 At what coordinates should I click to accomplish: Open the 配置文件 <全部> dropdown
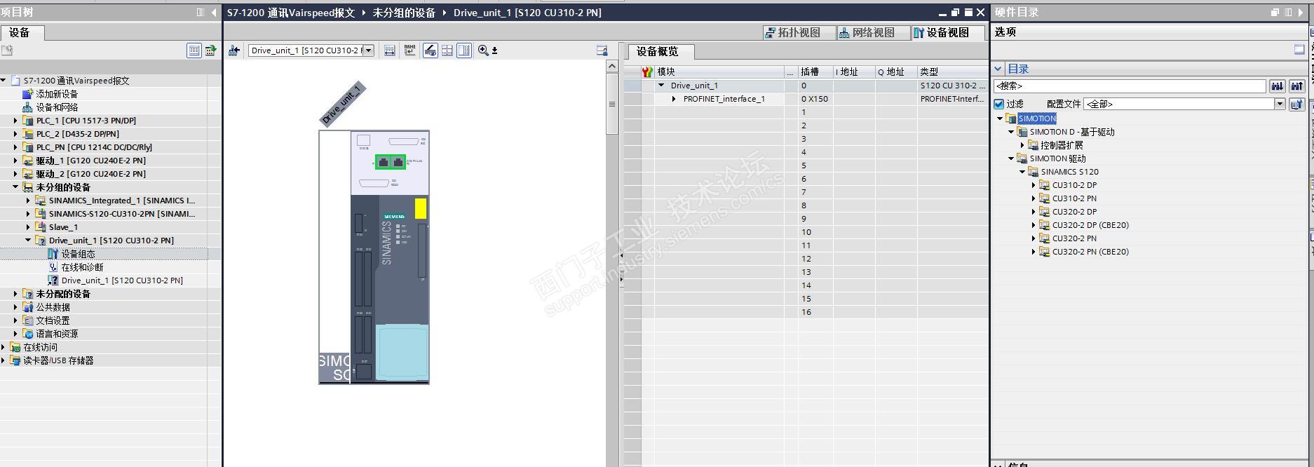[1280, 104]
